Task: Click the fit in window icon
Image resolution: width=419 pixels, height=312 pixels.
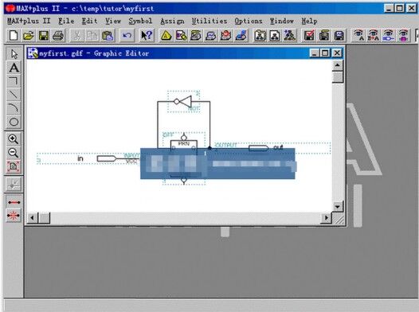Action: 14,167
